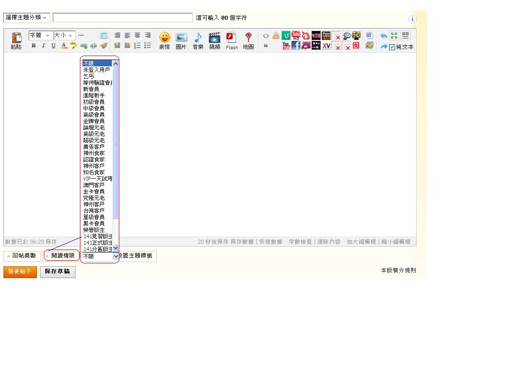The image size is (505, 378).
Task: Click the undo arrow icon
Action: coord(384,36)
